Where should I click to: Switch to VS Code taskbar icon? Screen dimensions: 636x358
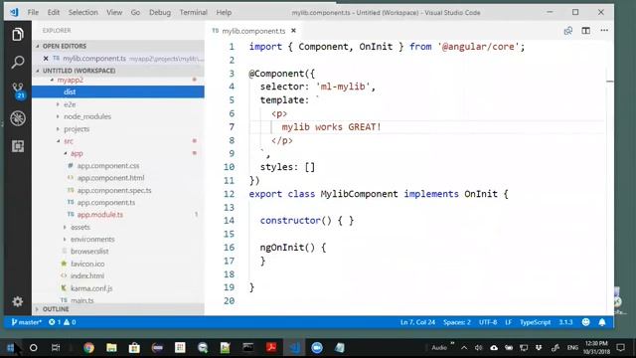[x=294, y=348]
